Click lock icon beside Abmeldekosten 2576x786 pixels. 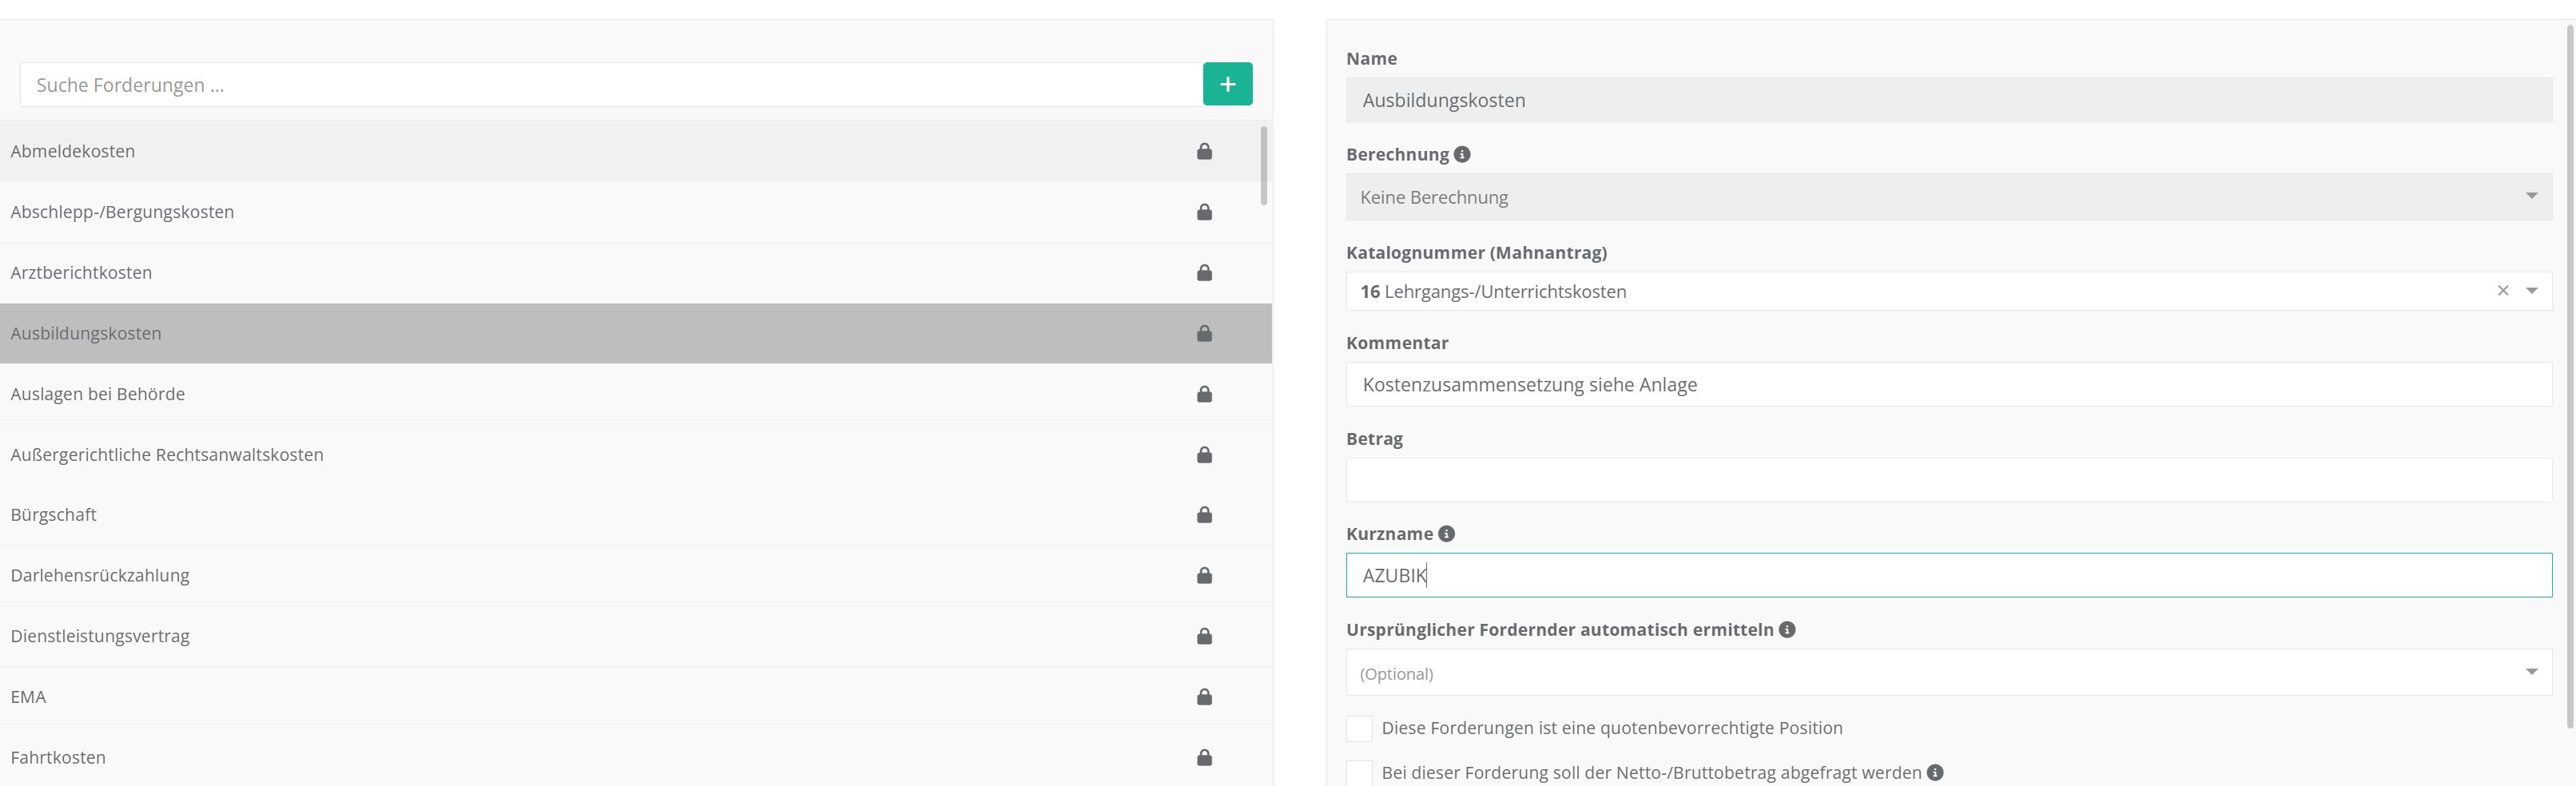1204,151
